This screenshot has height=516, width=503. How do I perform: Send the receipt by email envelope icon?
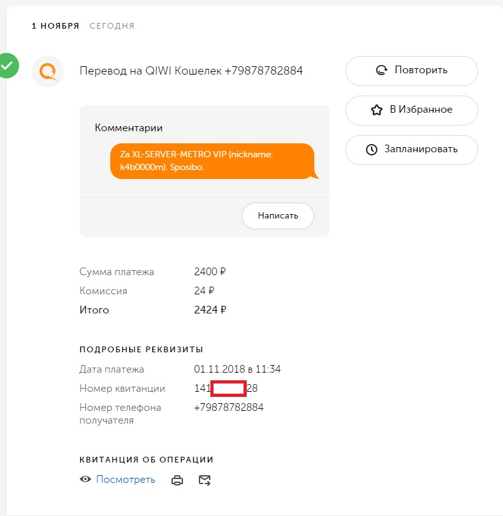click(x=205, y=480)
